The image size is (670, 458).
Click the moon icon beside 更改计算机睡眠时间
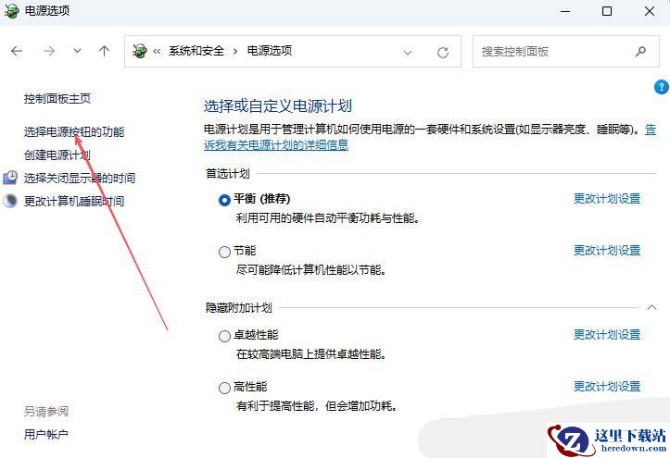pyautogui.click(x=10, y=201)
